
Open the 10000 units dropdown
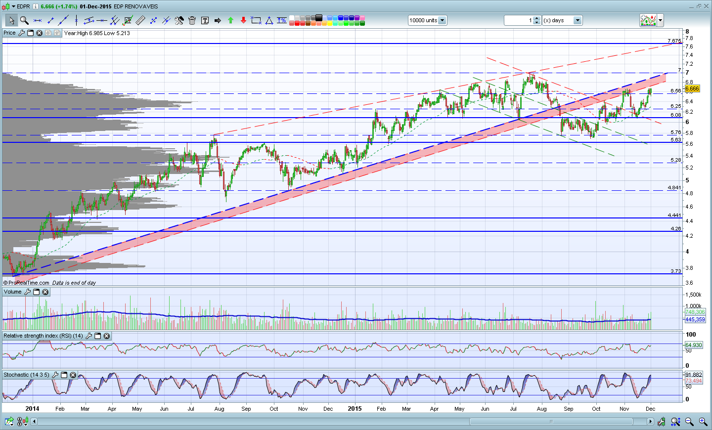click(442, 20)
